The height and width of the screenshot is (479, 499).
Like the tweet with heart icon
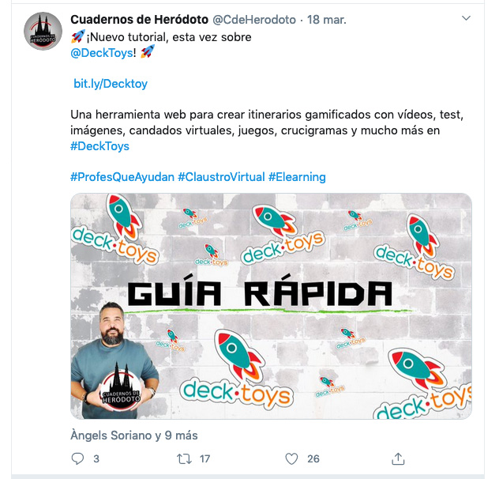[291, 459]
